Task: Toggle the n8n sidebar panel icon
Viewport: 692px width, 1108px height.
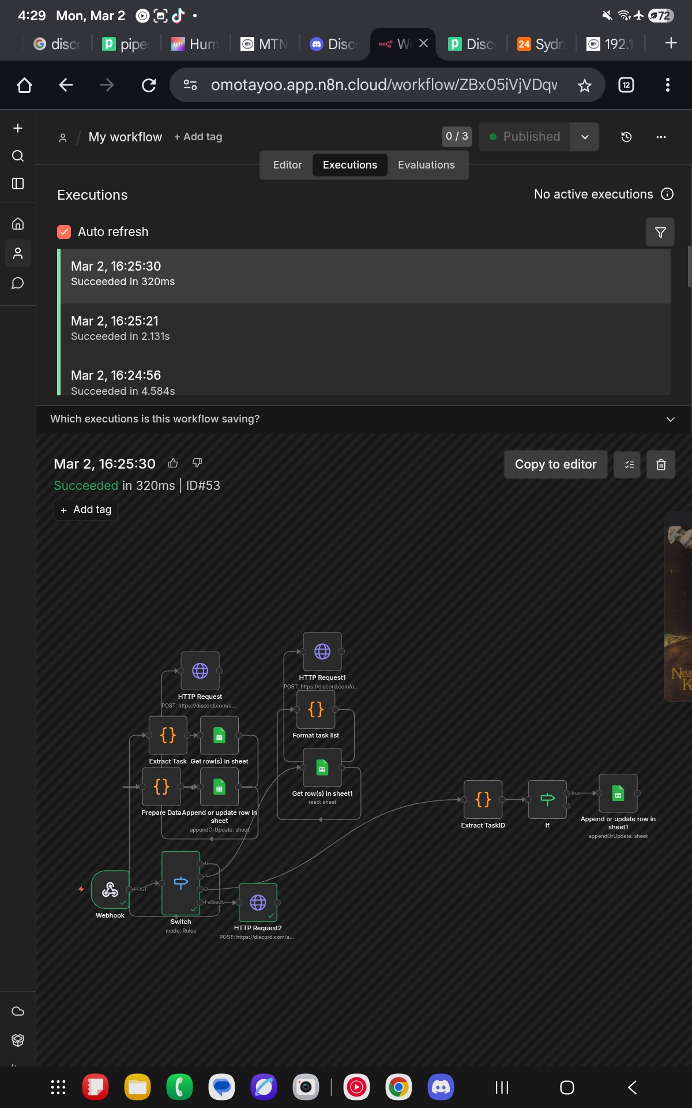Action: (18, 184)
